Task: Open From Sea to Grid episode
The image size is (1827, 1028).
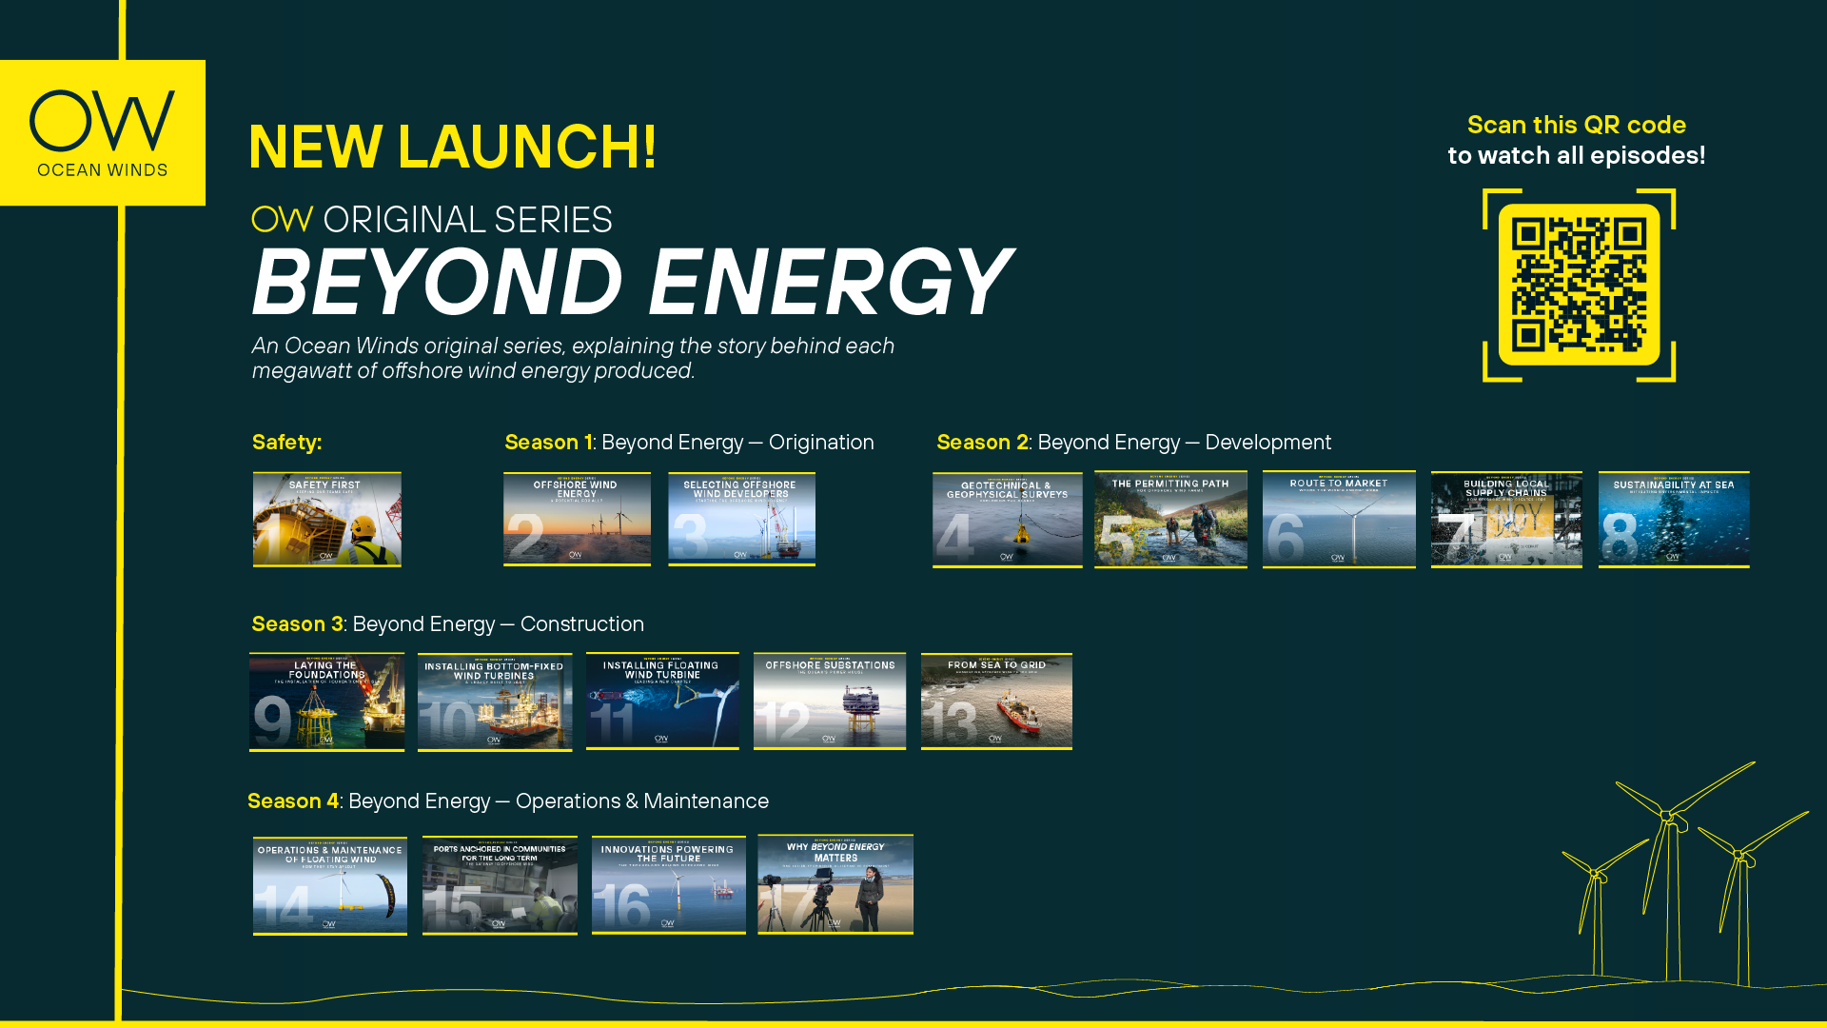Action: pos(996,702)
